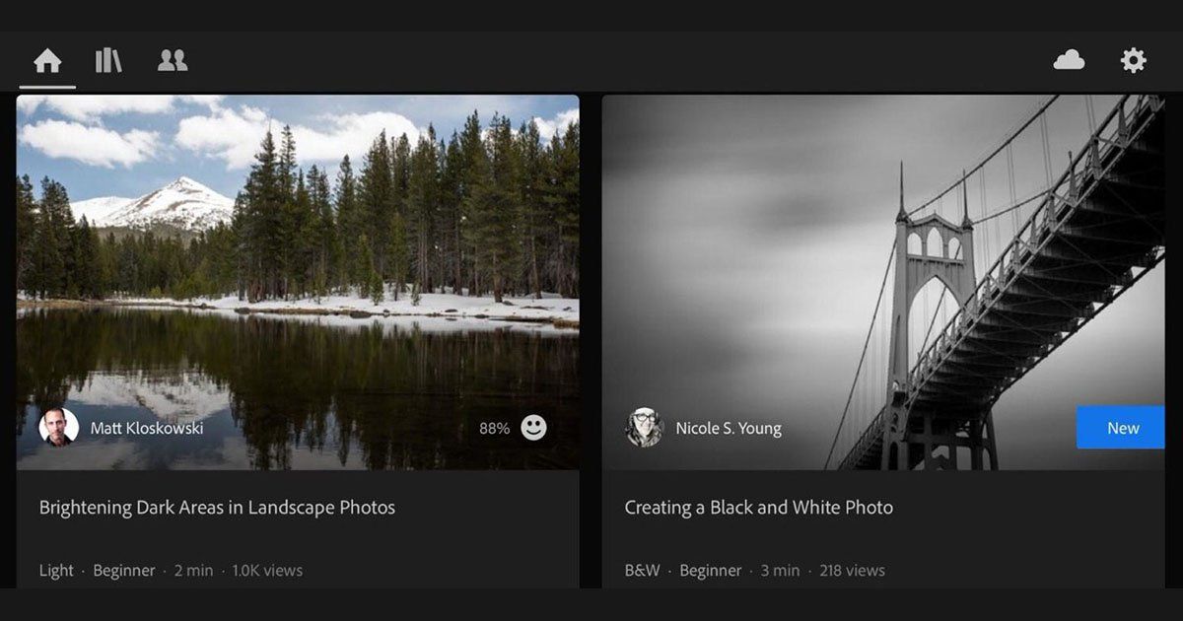Screen dimensions: 1183x621
Task: Click the Light category tag
Action: [56, 571]
